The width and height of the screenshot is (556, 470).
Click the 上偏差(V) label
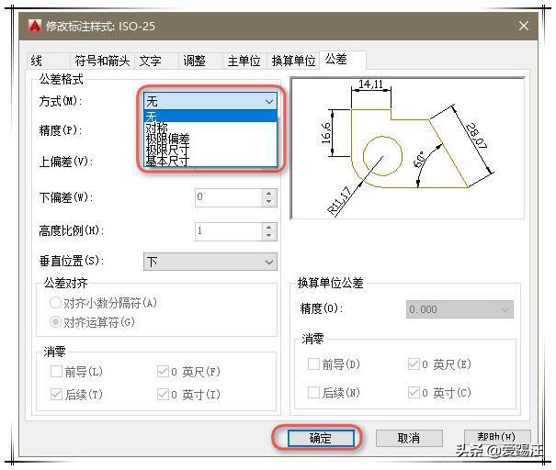[66, 162]
